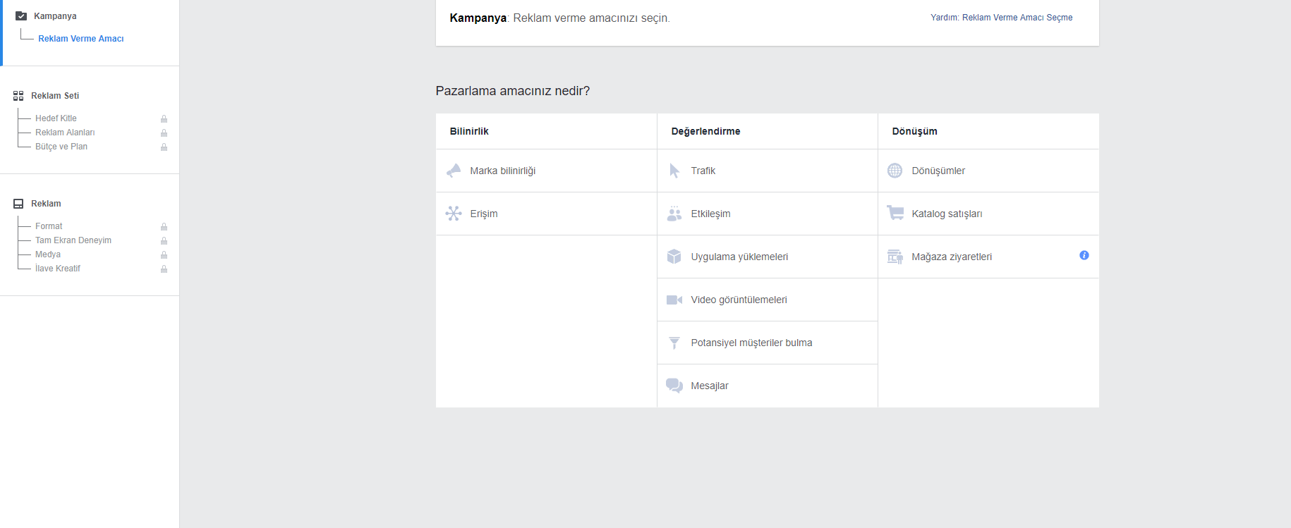Open Reklam section label in sidebar
The height and width of the screenshot is (528, 1291).
click(46, 204)
